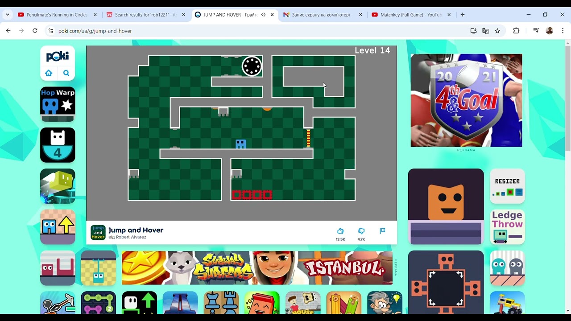Image resolution: width=571 pixels, height=321 pixels.
Task: Click the Jump and Hover title text
Action: tap(136, 230)
